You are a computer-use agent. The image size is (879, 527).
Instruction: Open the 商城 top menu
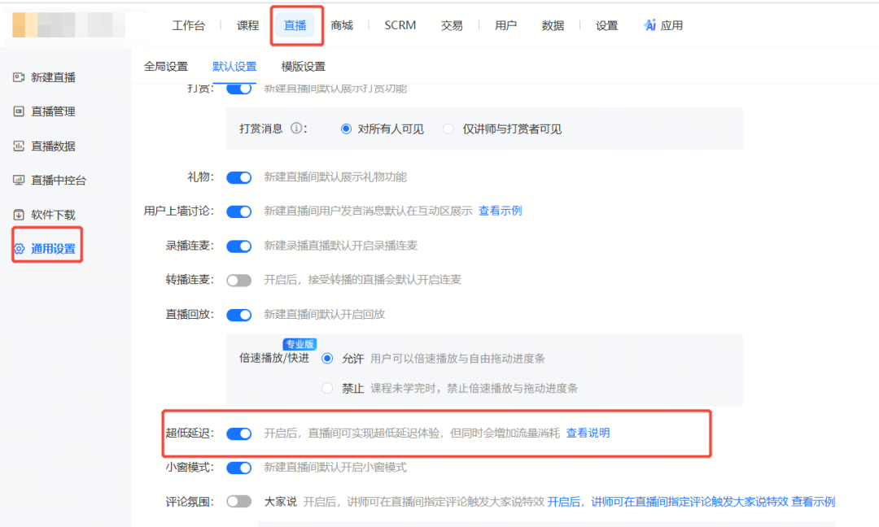coord(342,25)
